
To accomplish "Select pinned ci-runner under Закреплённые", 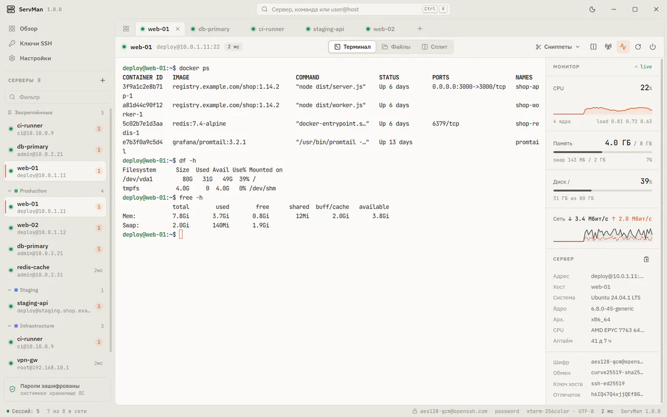I will pos(56,129).
